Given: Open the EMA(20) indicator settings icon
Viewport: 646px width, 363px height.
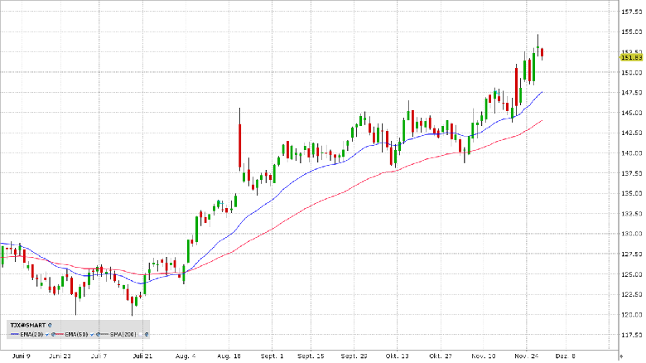Looking at the screenshot, I should point(53,335).
